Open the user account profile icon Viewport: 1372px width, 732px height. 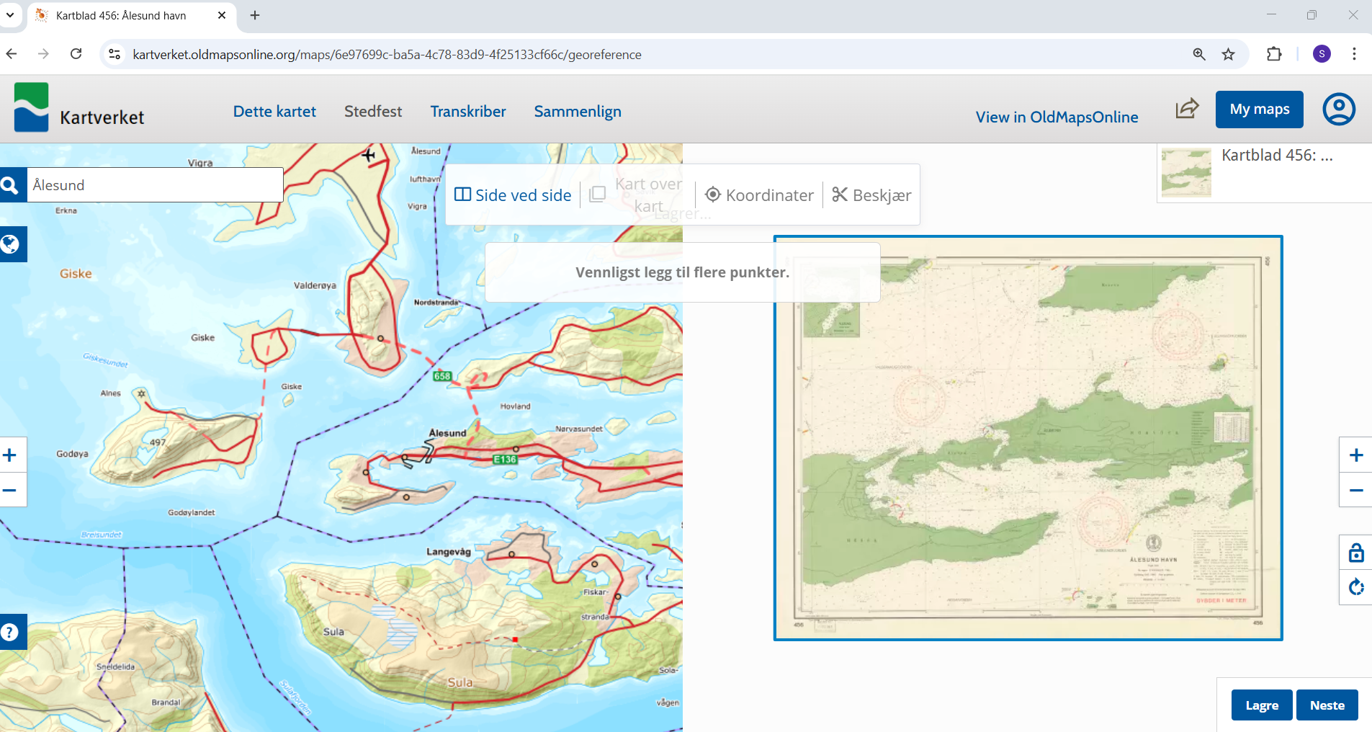click(1338, 110)
